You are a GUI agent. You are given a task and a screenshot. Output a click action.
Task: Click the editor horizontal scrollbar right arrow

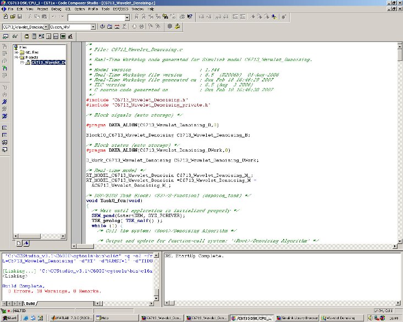(395, 246)
